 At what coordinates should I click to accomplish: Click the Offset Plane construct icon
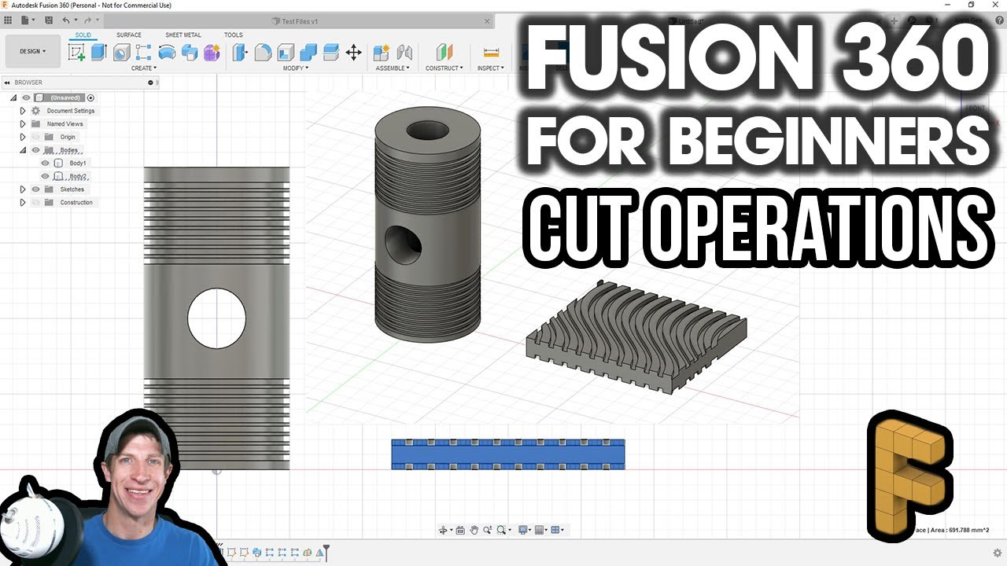pos(444,53)
